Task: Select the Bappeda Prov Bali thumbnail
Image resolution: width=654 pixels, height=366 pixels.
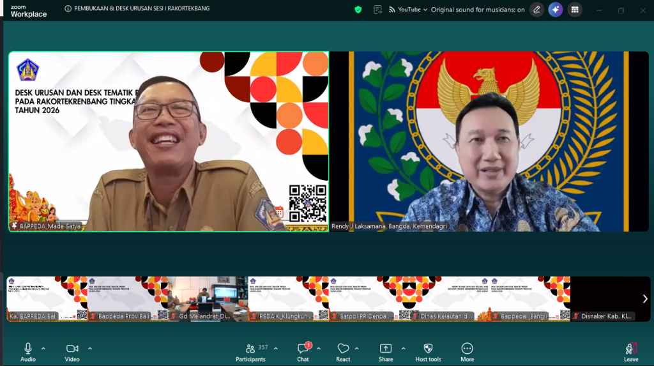Action: coord(128,299)
